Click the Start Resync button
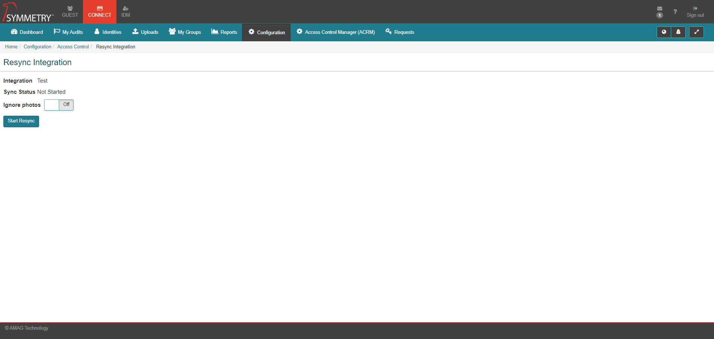 [x=21, y=121]
